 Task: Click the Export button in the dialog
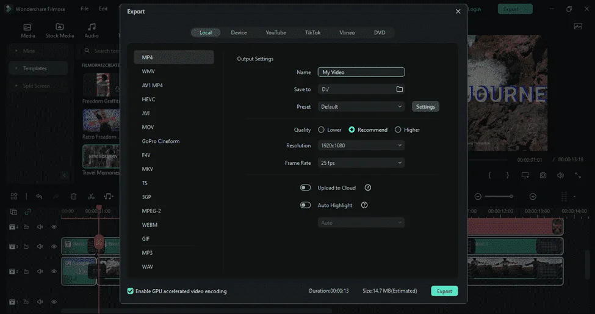pyautogui.click(x=444, y=291)
